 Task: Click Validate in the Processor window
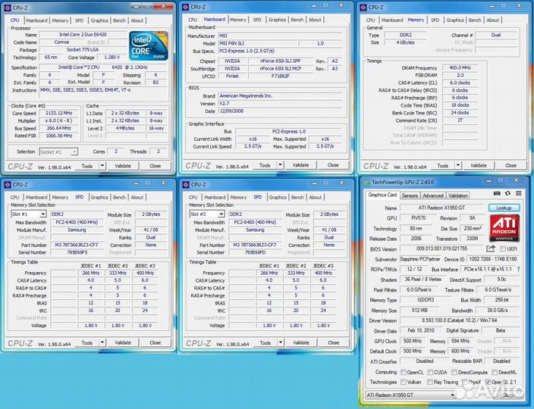pos(123,166)
